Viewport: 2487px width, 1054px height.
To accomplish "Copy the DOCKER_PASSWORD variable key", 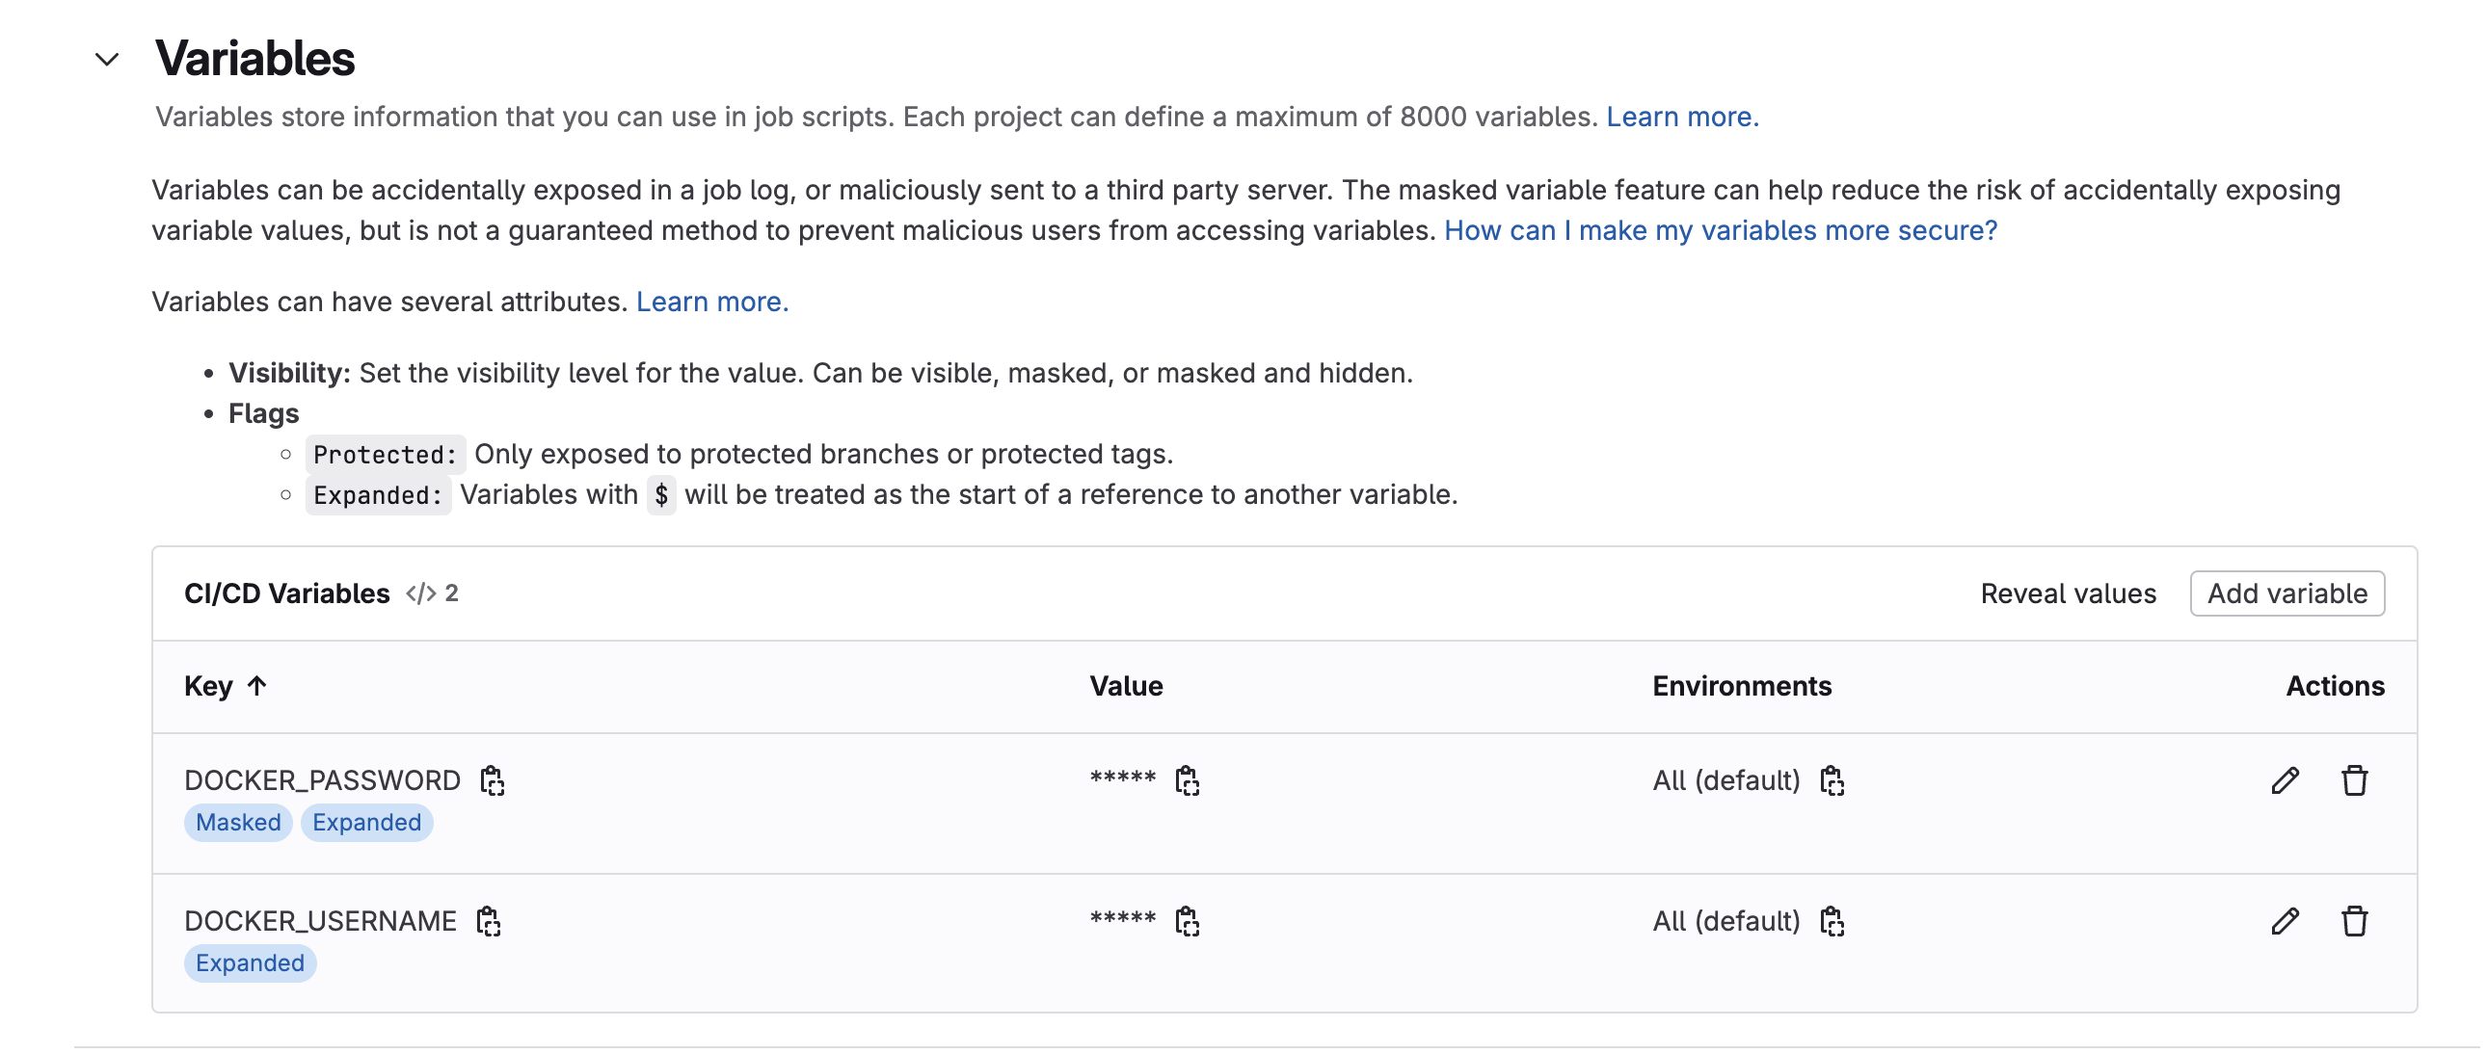I will click(x=494, y=779).
